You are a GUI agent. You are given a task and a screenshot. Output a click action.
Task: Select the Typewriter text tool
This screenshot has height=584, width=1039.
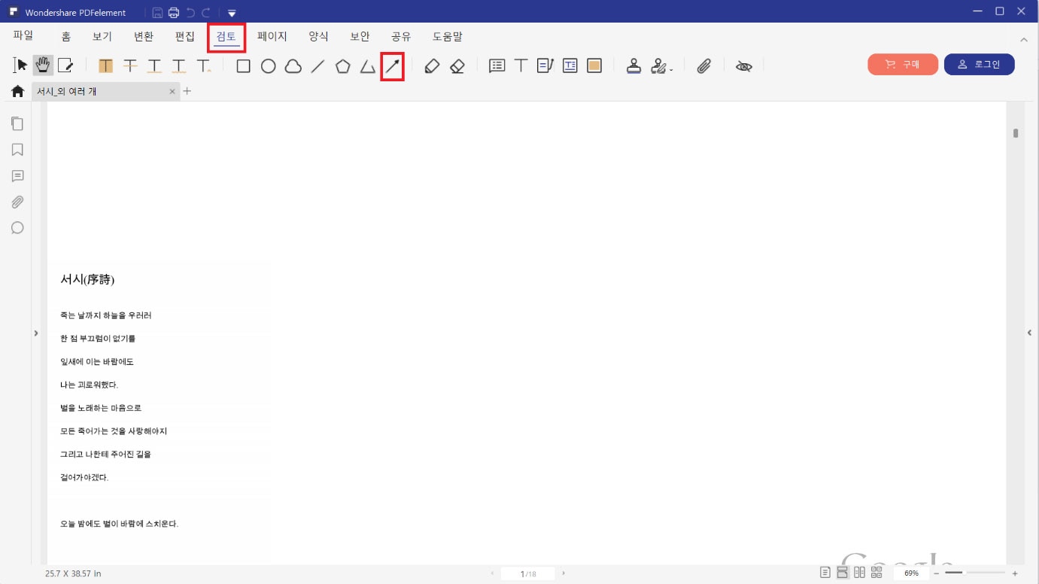pyautogui.click(x=521, y=66)
